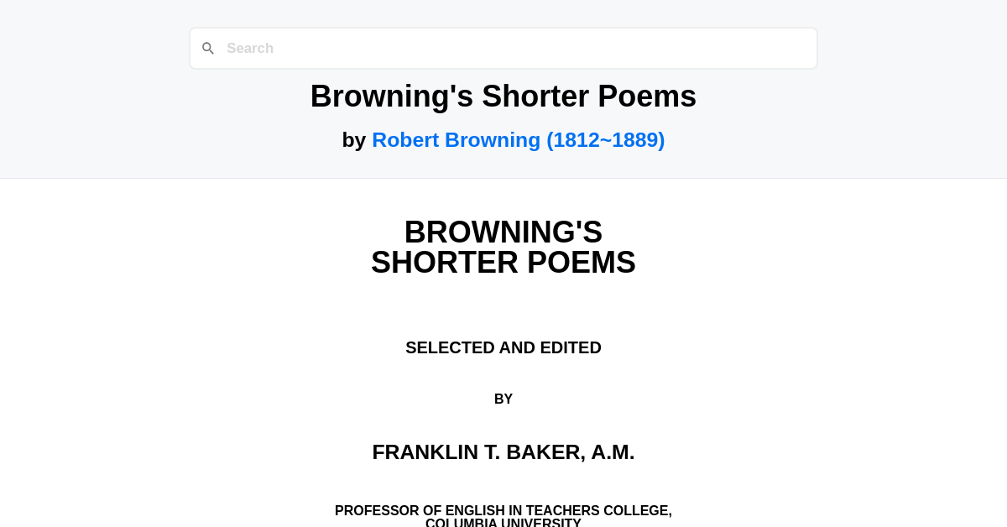Click inside the Search input field
This screenshot has height=527, width=1007.
click(x=503, y=48)
